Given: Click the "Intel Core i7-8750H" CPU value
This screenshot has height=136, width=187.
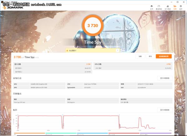Looking at the screenshot, I should [90, 84].
